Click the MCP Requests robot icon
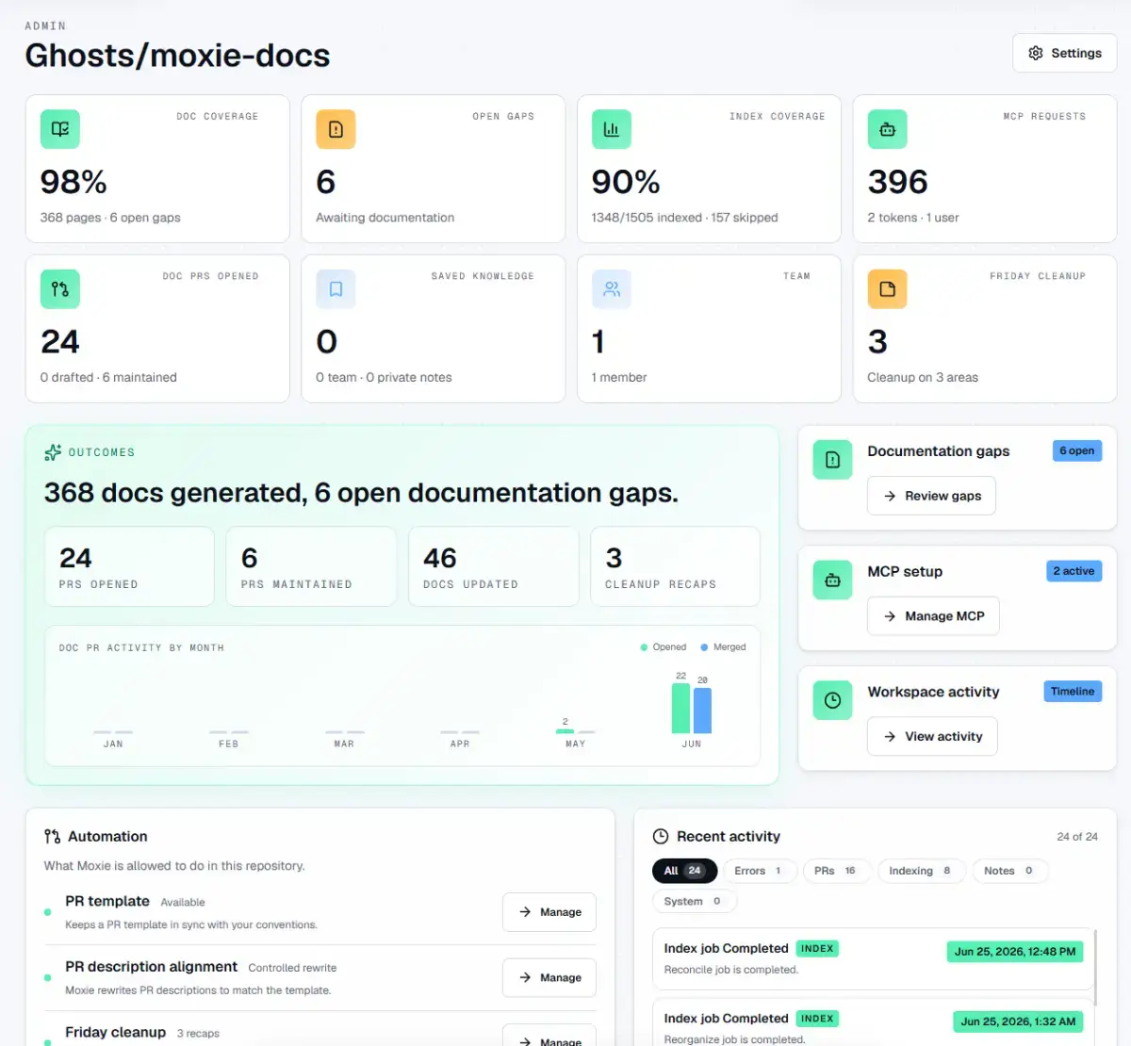1131x1046 pixels. [887, 129]
